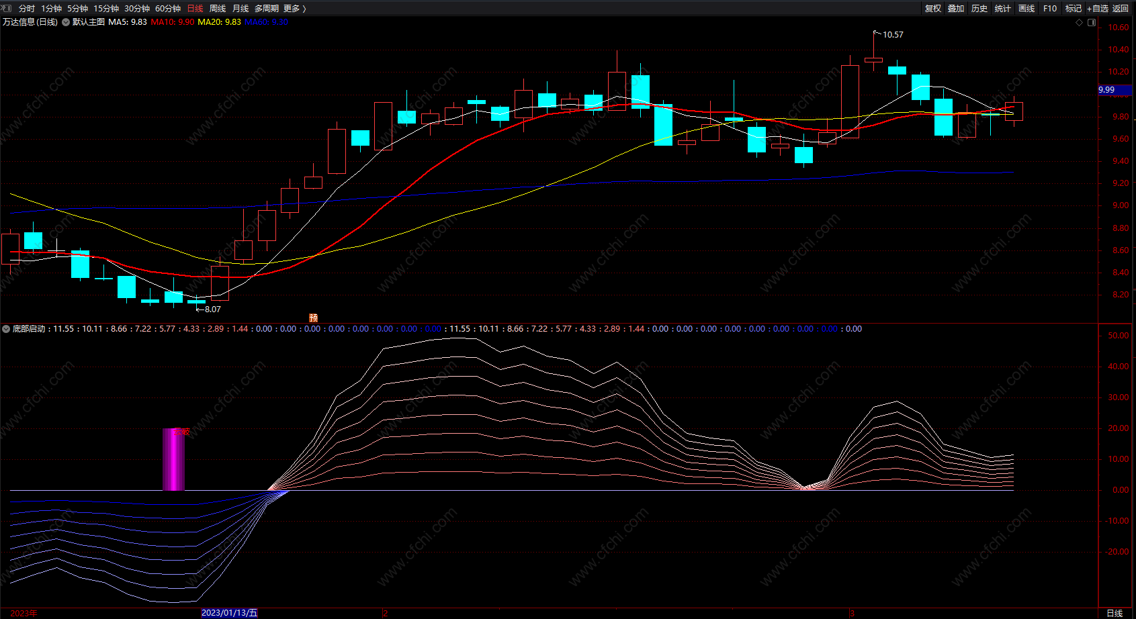Toggle the right info panel icon
Image resolution: width=1136 pixels, height=619 pixels.
pyautogui.click(x=1092, y=22)
